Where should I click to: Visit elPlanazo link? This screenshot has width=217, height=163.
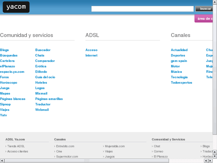point(7,66)
